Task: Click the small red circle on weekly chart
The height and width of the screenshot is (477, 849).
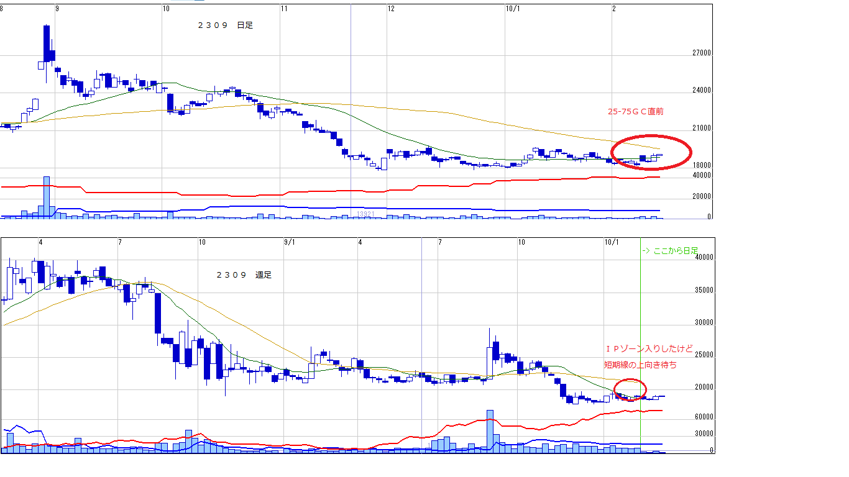Action: pos(631,379)
